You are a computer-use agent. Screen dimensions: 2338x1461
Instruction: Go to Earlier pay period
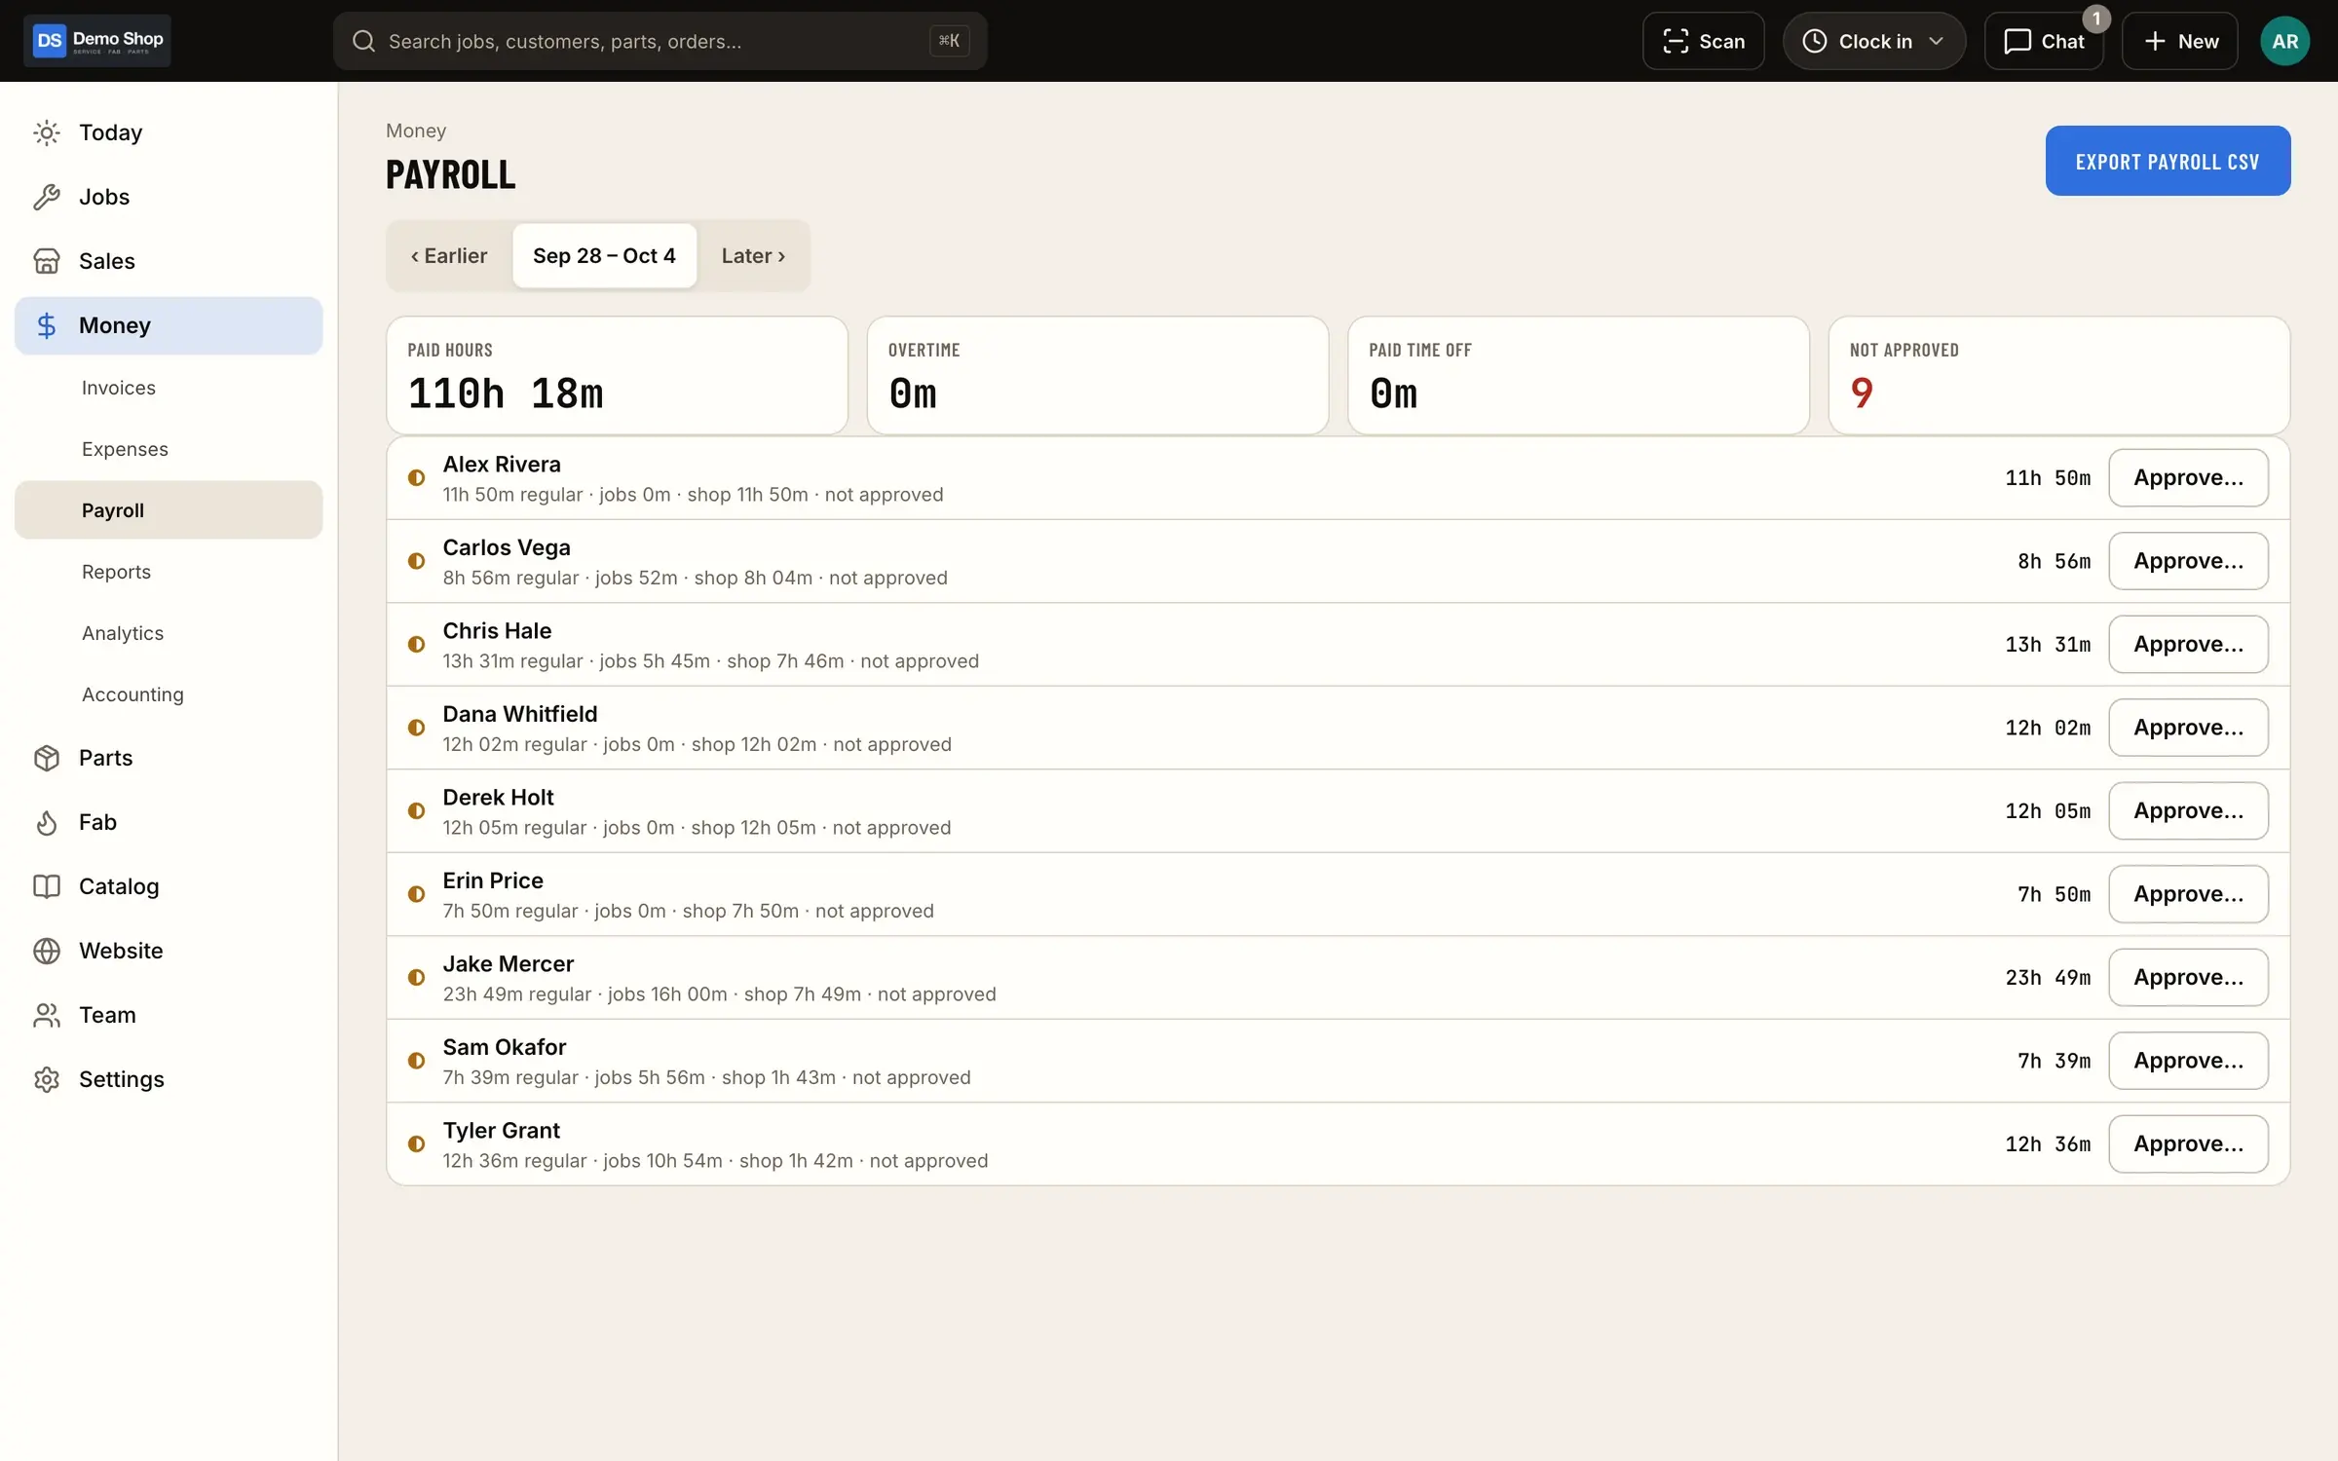point(449,255)
